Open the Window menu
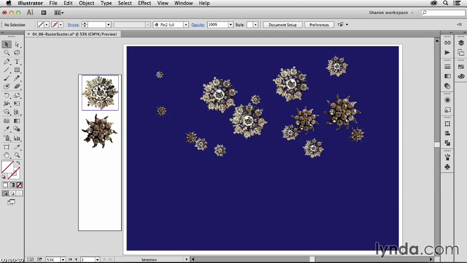The width and height of the screenshot is (467, 263). pyautogui.click(x=183, y=3)
